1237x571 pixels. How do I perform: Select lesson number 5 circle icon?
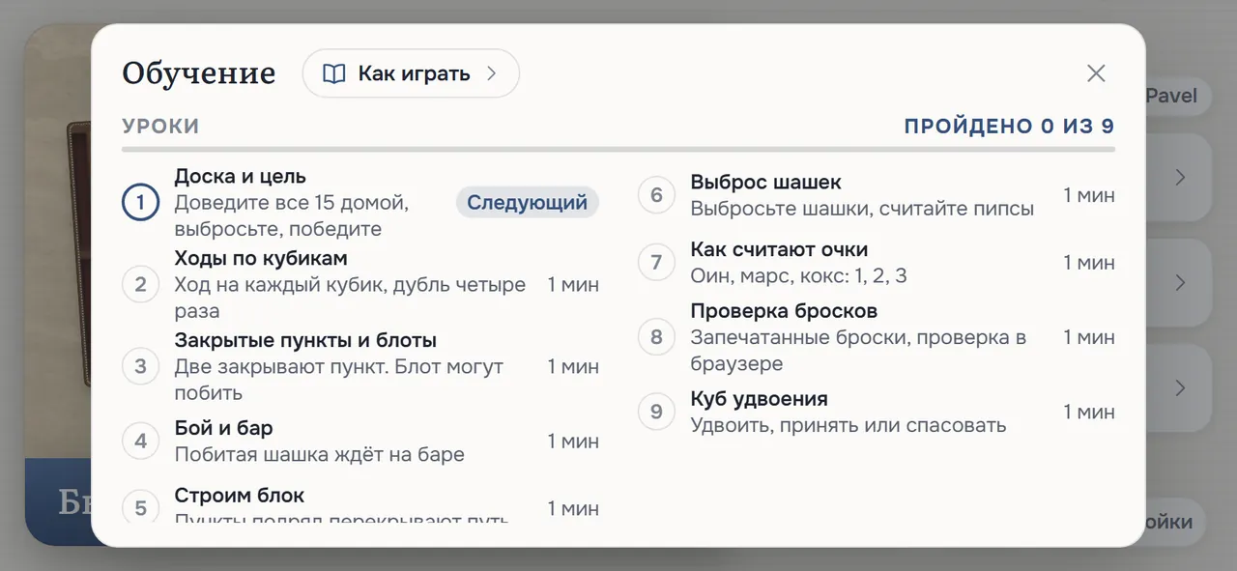(140, 508)
